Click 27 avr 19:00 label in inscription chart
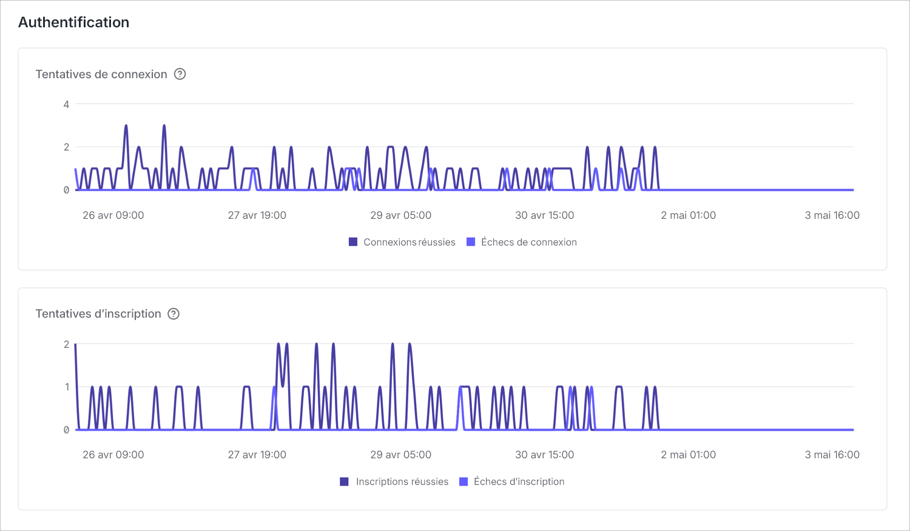The width and height of the screenshot is (910, 531). click(257, 455)
